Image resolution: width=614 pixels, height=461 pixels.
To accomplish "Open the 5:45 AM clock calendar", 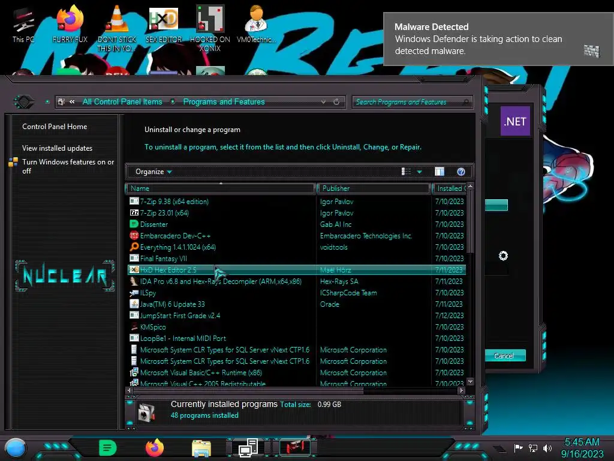I will pyautogui.click(x=582, y=448).
